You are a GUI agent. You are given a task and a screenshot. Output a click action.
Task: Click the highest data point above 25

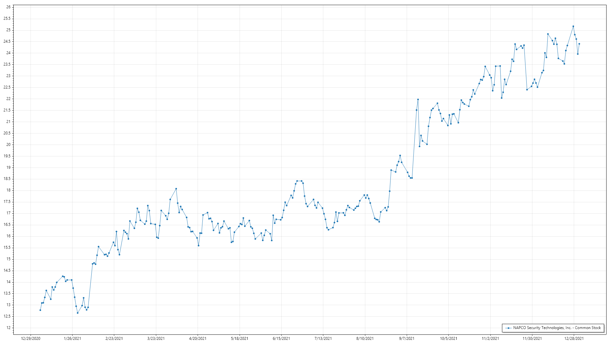point(573,26)
